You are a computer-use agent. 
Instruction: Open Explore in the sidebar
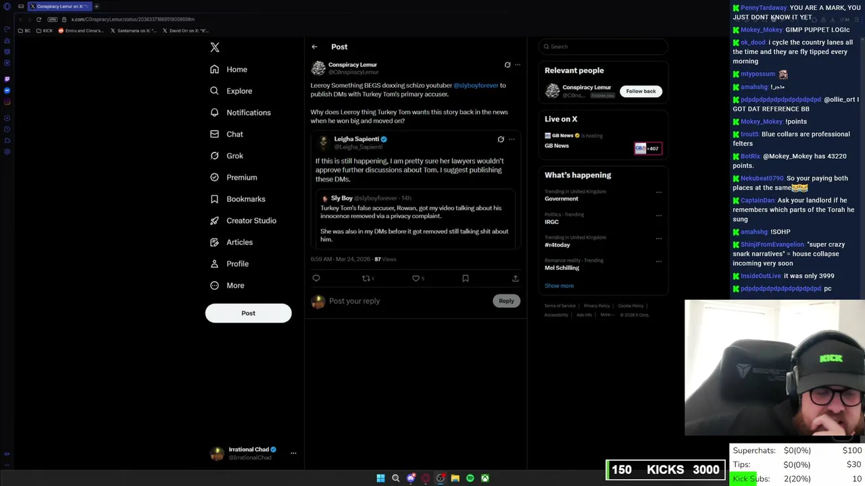point(231,91)
